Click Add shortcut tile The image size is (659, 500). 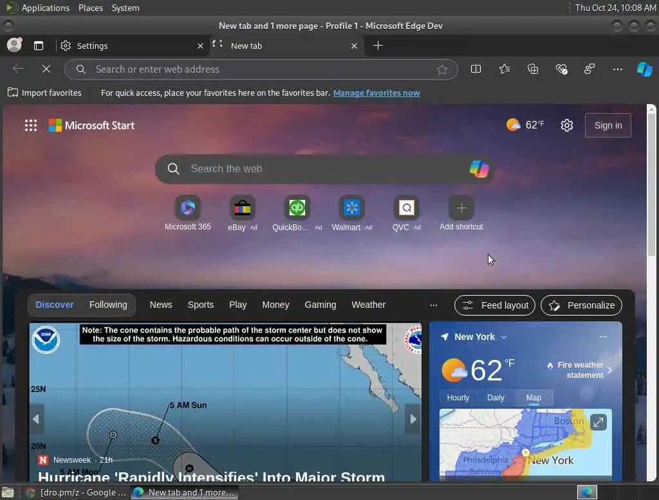click(x=461, y=213)
